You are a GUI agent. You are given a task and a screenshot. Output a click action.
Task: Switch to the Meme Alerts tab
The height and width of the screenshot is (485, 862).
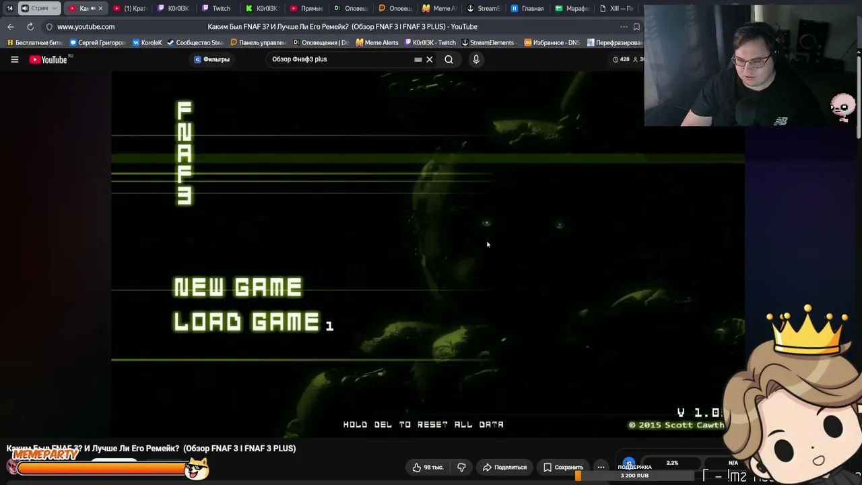pyautogui.click(x=438, y=8)
